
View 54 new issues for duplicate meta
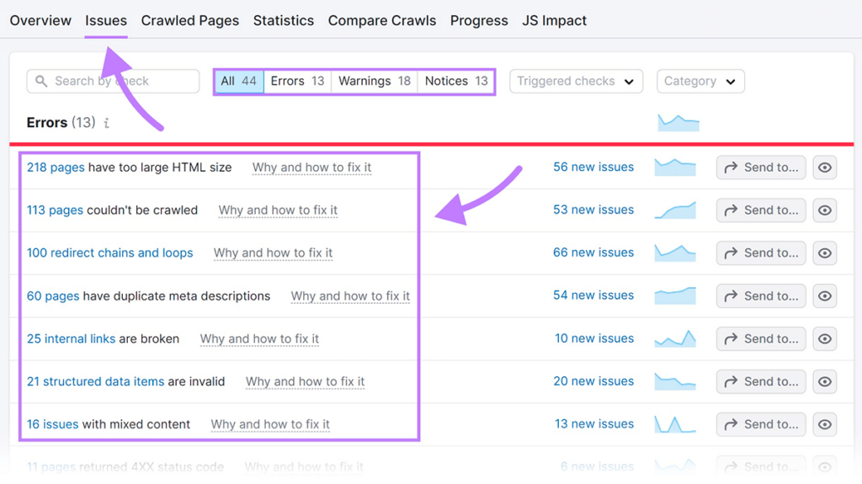click(x=593, y=295)
